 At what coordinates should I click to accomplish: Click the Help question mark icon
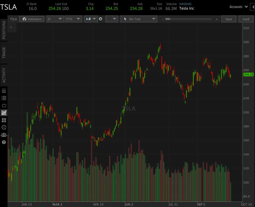tap(4, 142)
